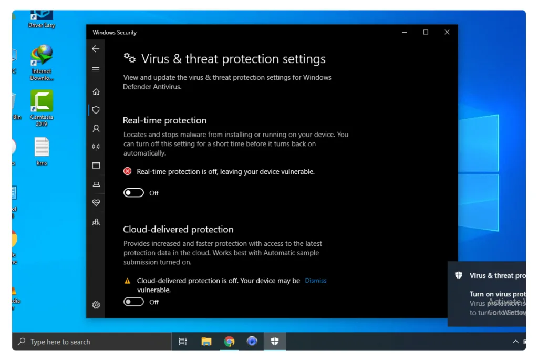Image resolution: width=538 pixels, height=361 pixels.
Task: Go back using the back arrow
Action: tap(96, 49)
